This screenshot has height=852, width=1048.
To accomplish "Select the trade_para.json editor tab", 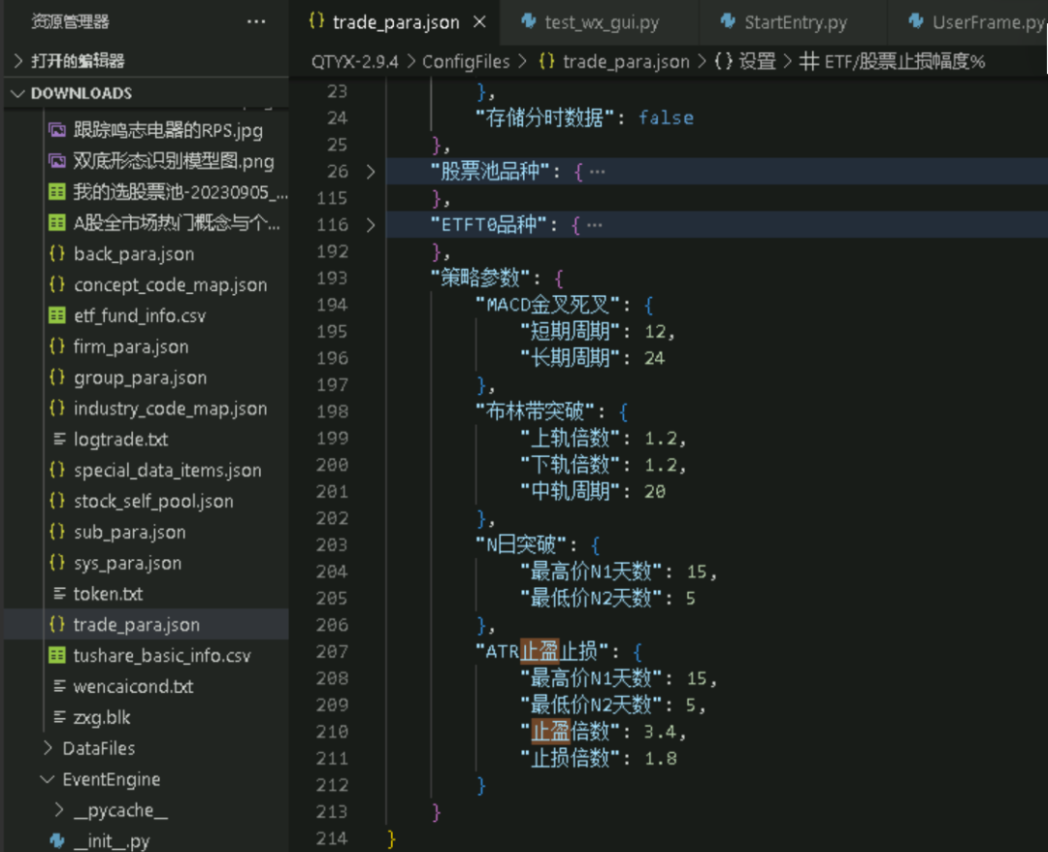I will click(396, 22).
